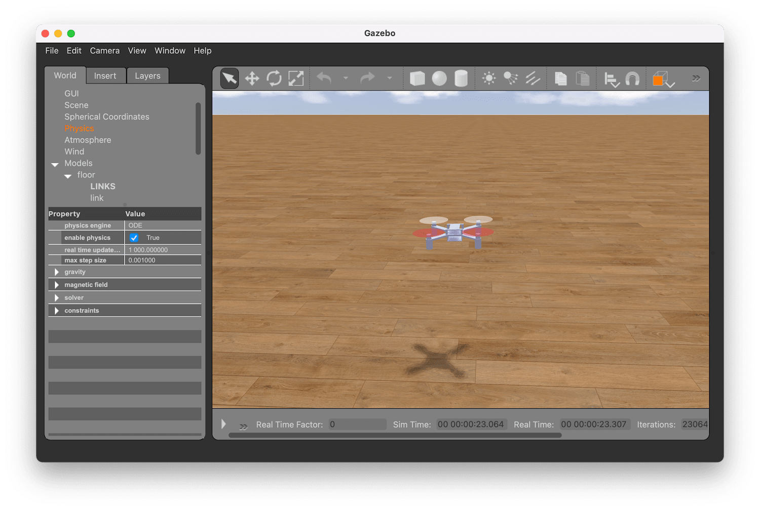Activate the rotate mode tool
760x510 pixels.
(274, 78)
